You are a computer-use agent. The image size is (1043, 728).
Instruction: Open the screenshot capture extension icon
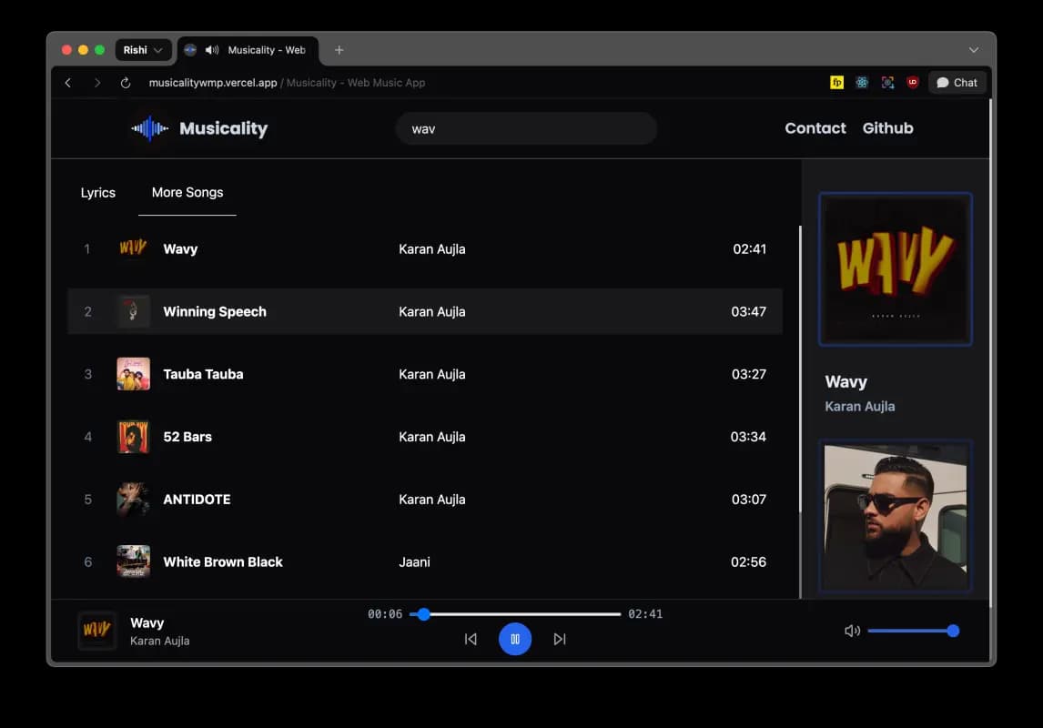tap(887, 83)
